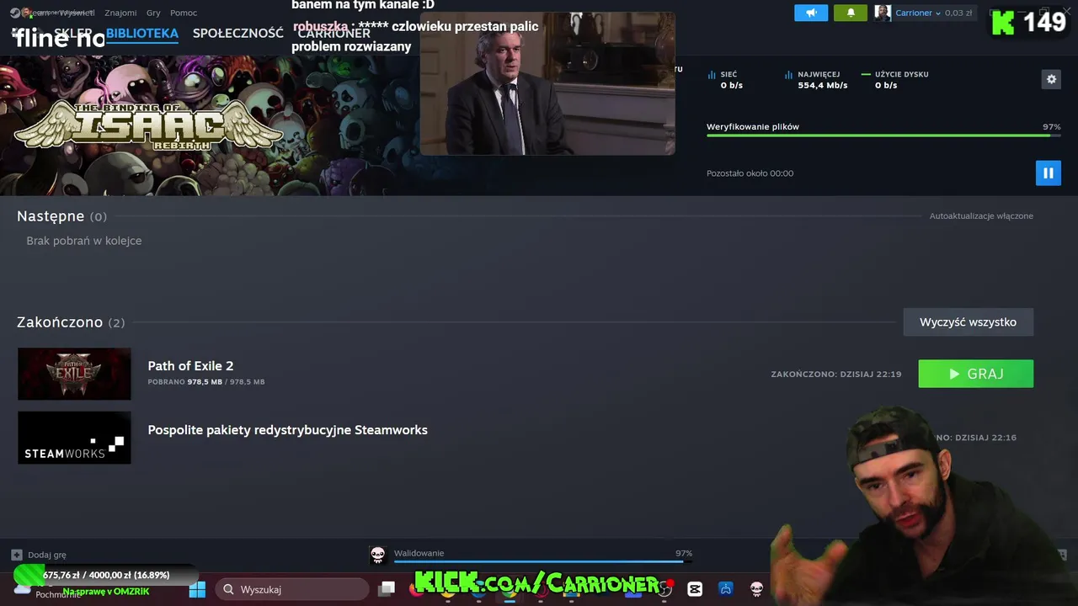The width and height of the screenshot is (1078, 606).
Task: Open Steamworks redistributables thumbnail
Action: pyautogui.click(x=74, y=438)
